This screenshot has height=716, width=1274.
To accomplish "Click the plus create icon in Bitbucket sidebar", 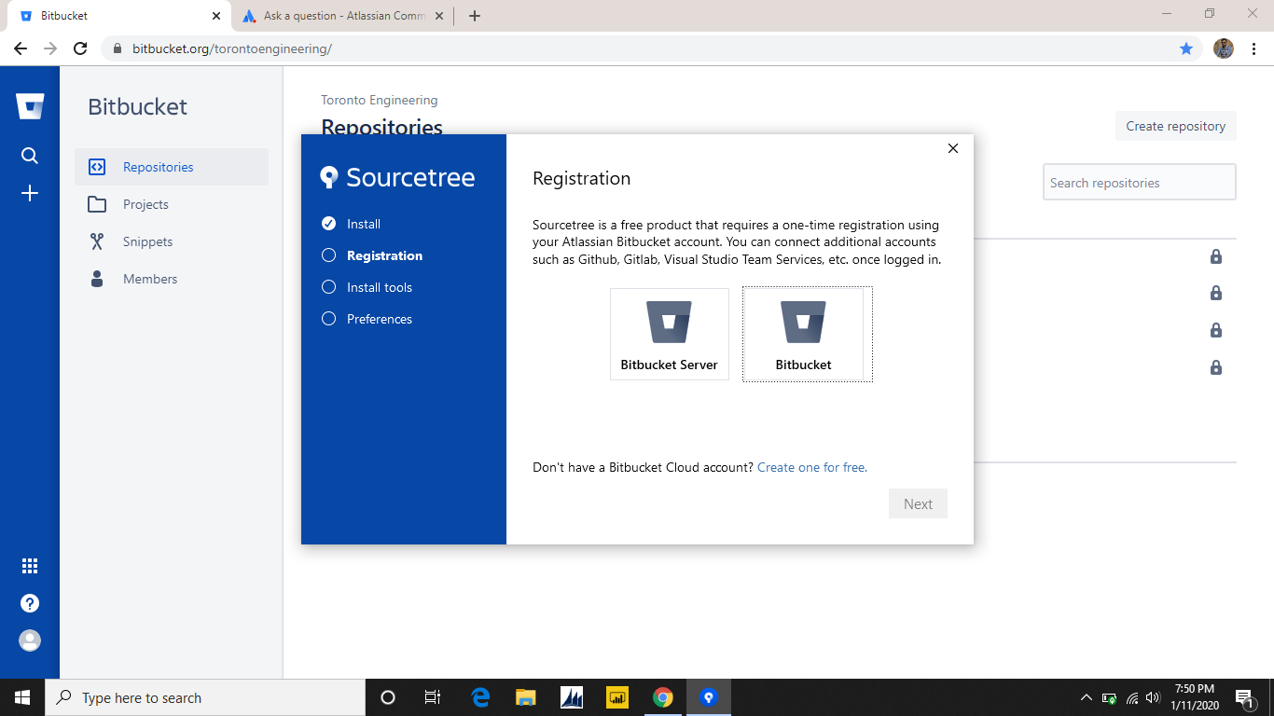I will pos(30,193).
